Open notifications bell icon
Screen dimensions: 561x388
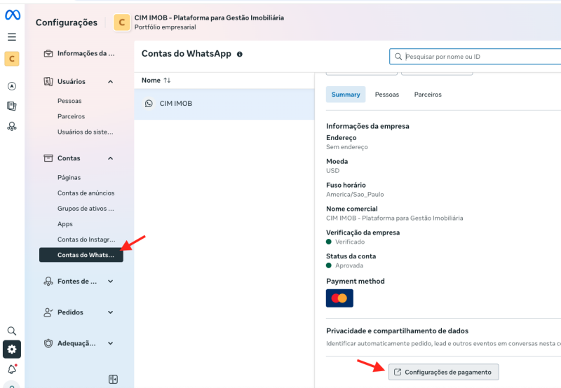[12, 369]
